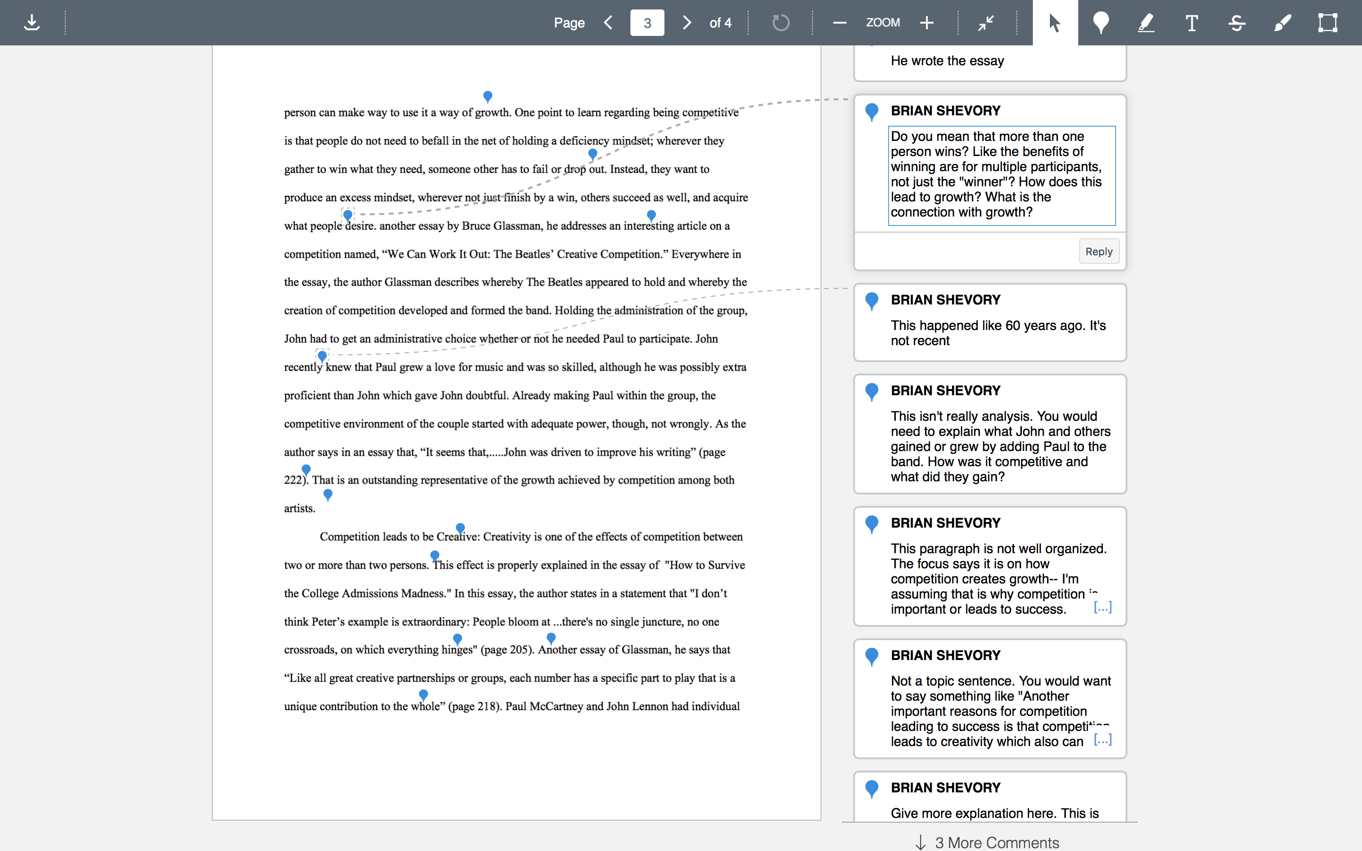Select the highlight annotation tool
Viewport: 1362px width, 851px height.
[1146, 23]
